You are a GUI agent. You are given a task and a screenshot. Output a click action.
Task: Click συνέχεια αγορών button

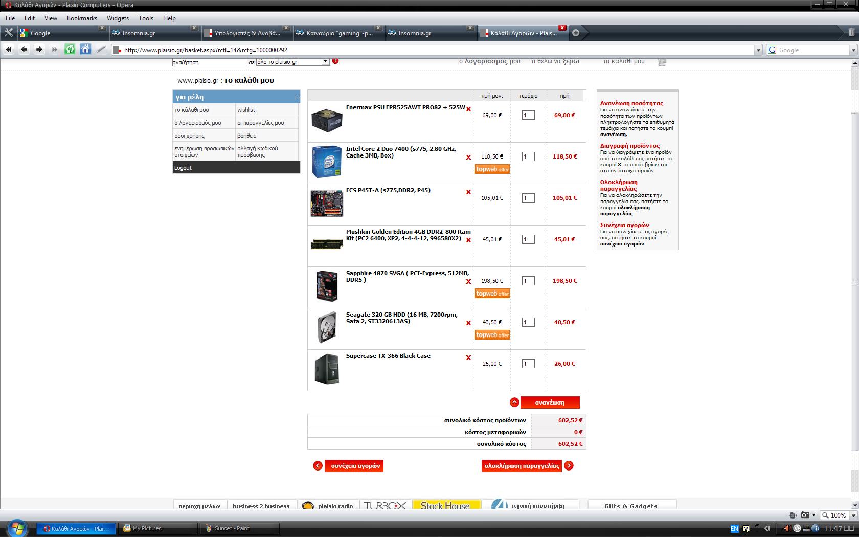[x=354, y=466]
